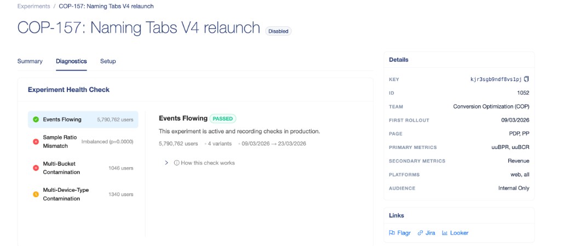
Task: Switch to the Summary tab
Action: pyautogui.click(x=30, y=61)
